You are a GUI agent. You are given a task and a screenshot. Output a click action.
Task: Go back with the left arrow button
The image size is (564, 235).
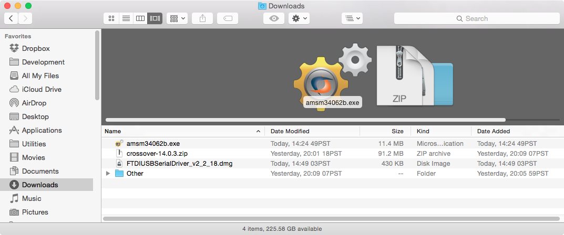(x=11, y=18)
